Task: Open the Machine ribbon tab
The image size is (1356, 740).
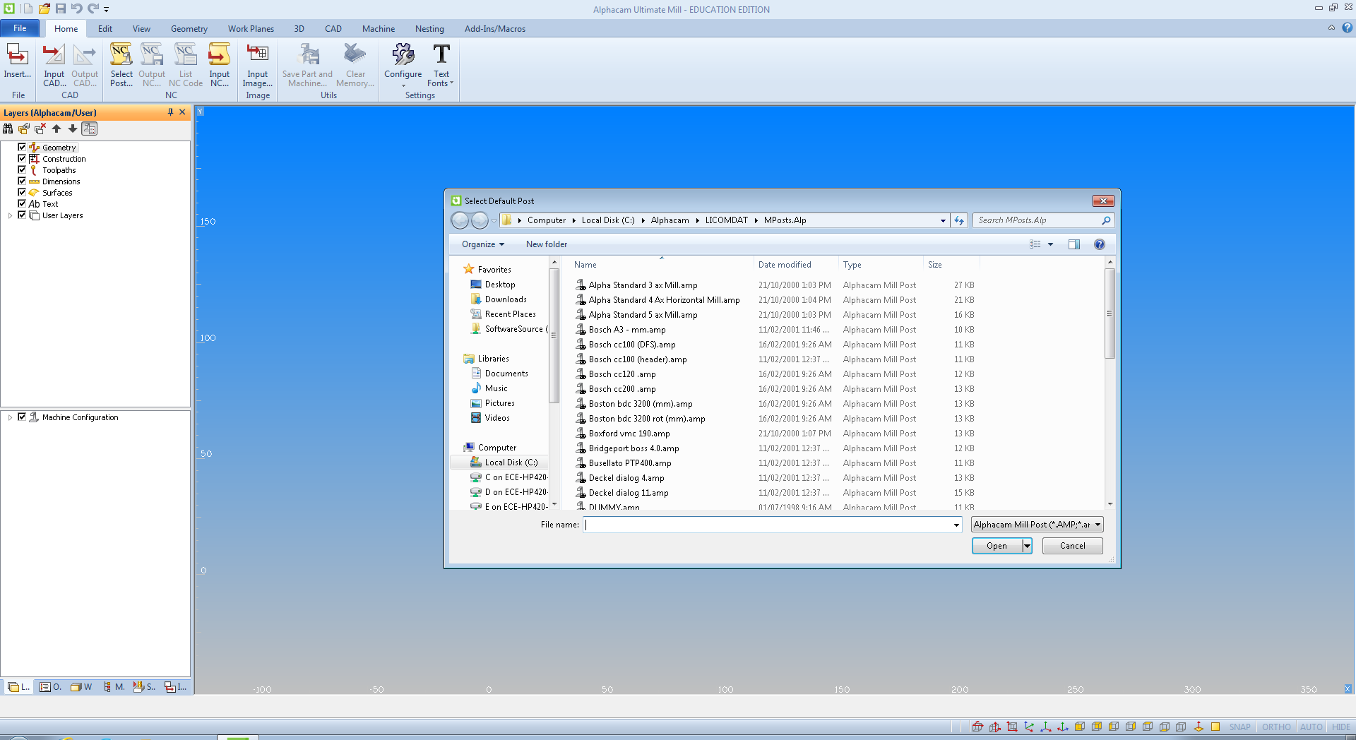Action: click(x=378, y=29)
